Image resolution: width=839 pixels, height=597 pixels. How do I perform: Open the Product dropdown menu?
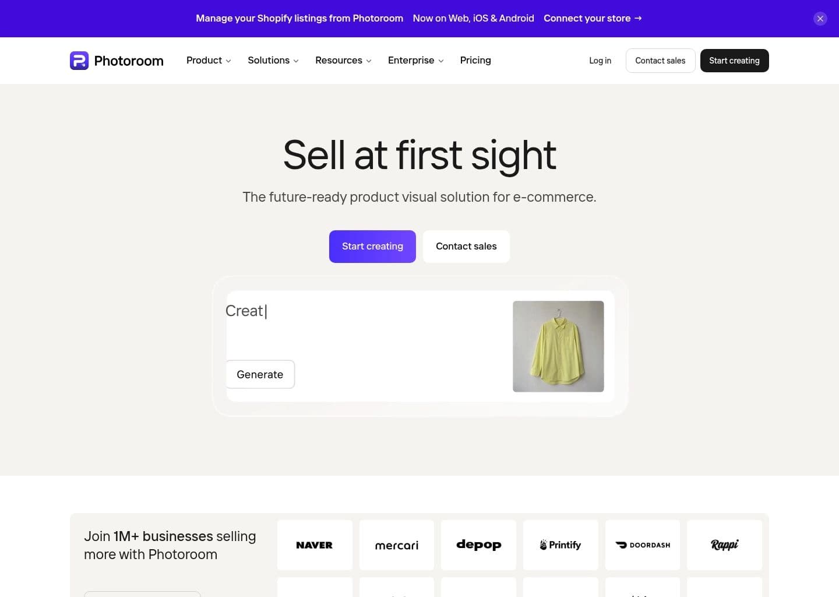[209, 61]
